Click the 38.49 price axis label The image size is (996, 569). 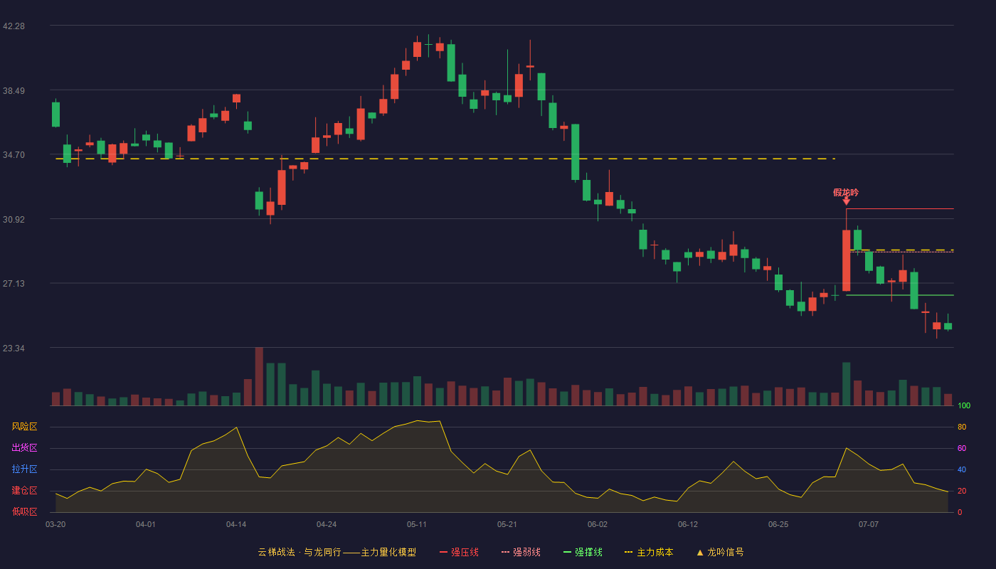click(14, 90)
